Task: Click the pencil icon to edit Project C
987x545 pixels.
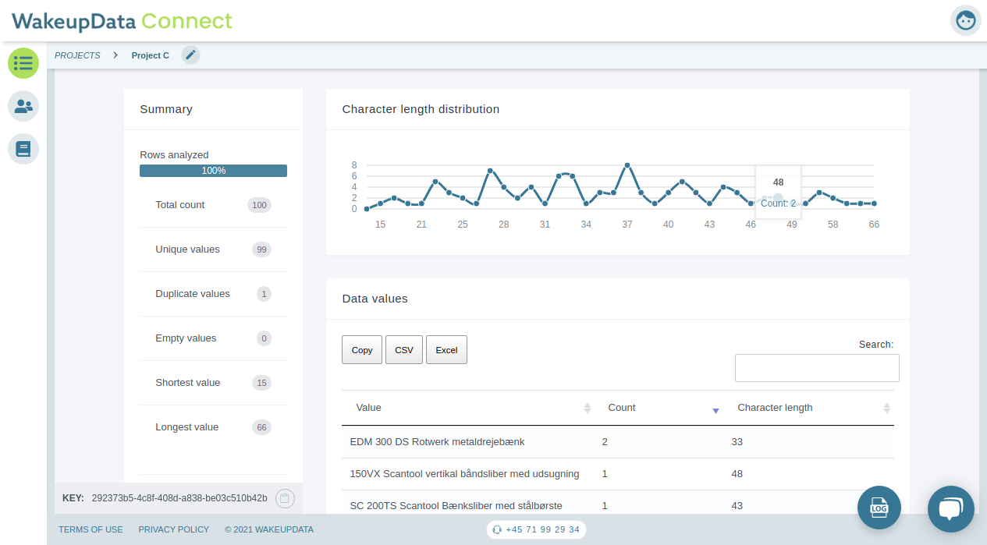Action: pyautogui.click(x=191, y=55)
